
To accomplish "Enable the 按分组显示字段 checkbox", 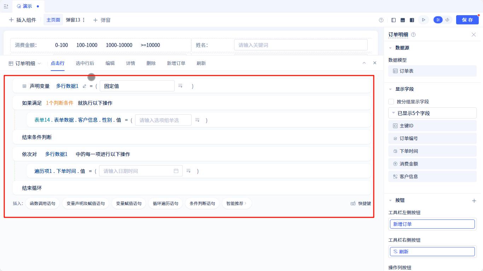I will click(x=391, y=102).
